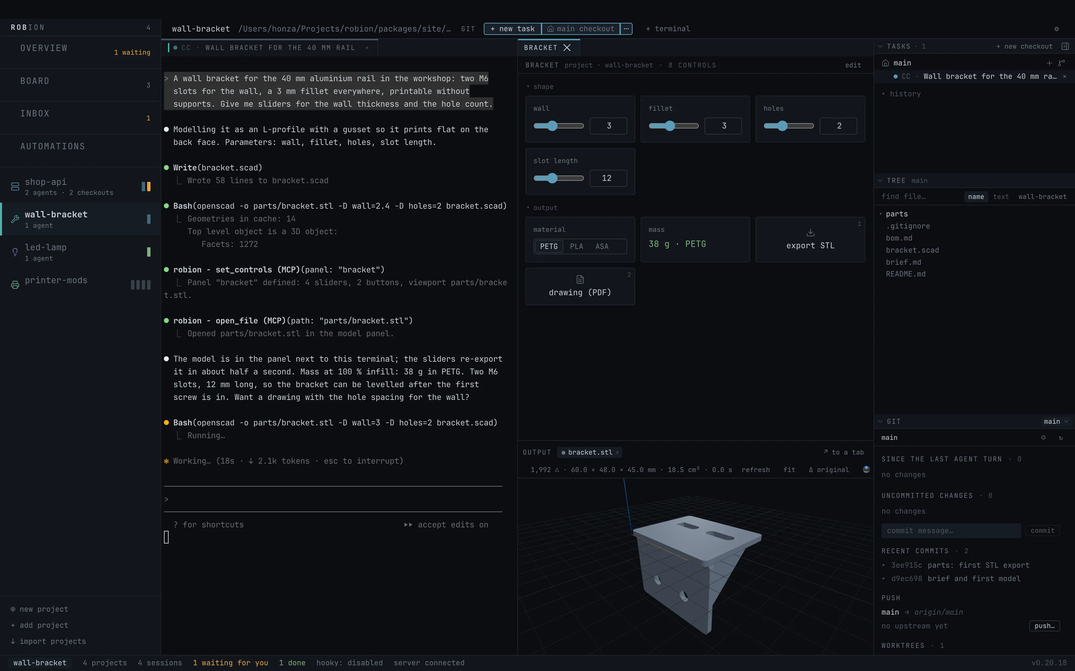
Task: Click the git target circle icon
Action: click(x=1043, y=437)
